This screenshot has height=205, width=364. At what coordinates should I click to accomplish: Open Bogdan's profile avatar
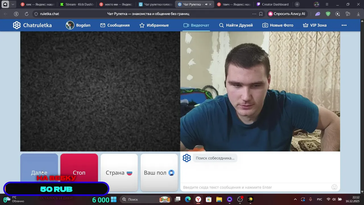70,25
